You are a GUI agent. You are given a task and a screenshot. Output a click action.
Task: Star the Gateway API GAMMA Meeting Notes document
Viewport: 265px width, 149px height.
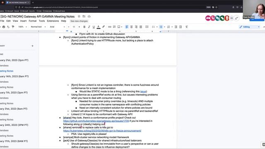(x=79, y=17)
